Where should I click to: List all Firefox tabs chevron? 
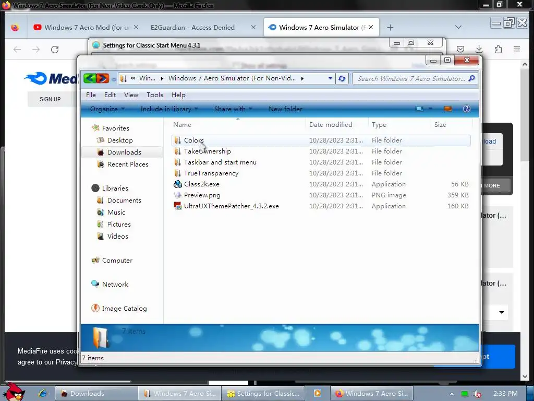pyautogui.click(x=458, y=27)
